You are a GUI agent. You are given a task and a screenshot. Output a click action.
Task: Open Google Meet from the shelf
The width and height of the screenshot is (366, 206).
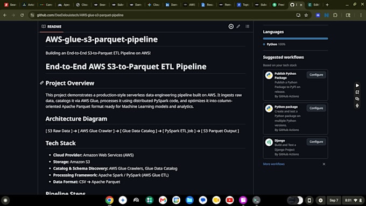pyautogui.click(x=216, y=200)
